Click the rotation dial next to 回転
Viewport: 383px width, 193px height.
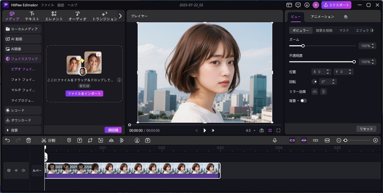(315, 81)
